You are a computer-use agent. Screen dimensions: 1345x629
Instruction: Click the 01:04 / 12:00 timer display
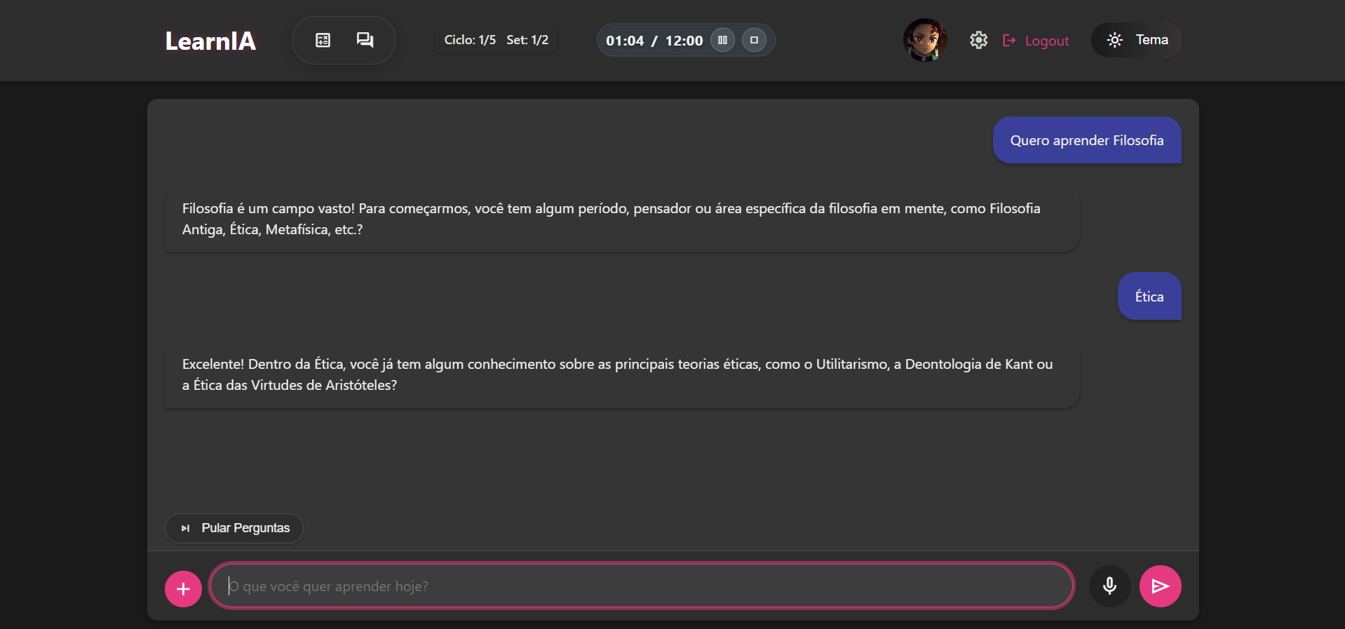pos(654,41)
